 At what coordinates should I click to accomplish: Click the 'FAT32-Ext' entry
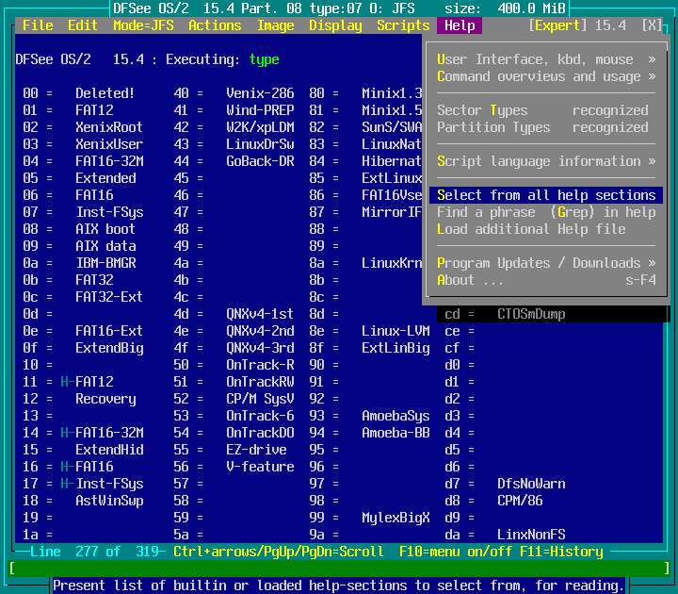pos(109,297)
